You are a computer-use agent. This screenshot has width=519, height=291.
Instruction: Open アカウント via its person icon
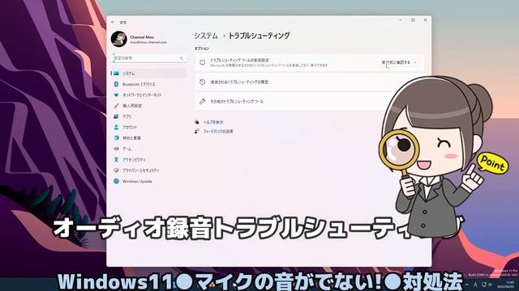point(116,127)
